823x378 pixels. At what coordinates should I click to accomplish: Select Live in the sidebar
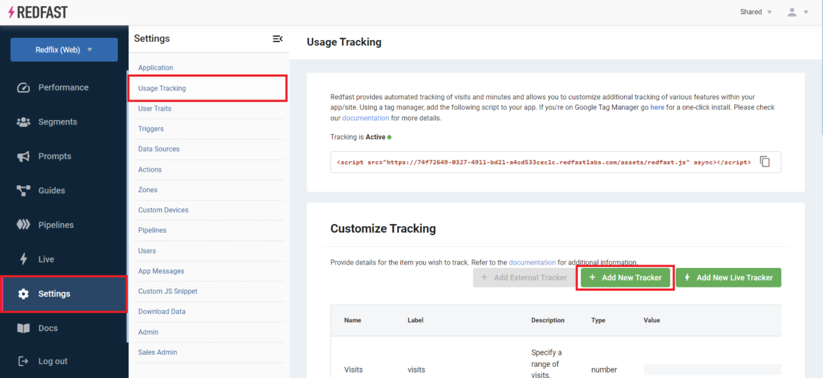46,259
